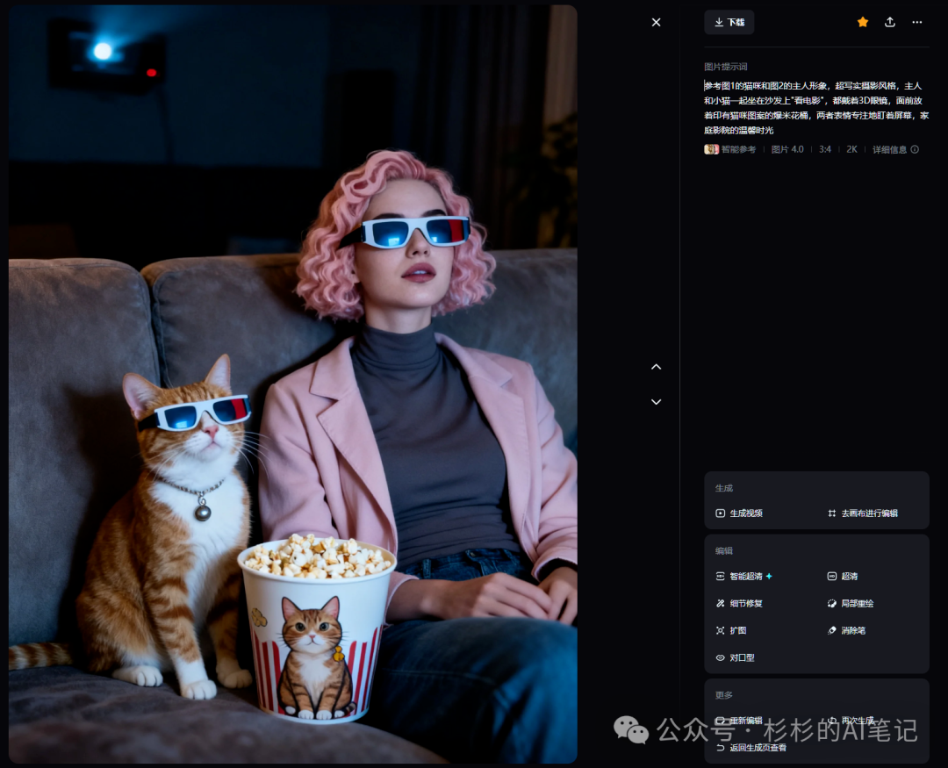This screenshot has height=768, width=948.
Task: Click 重新编辑 re-edit option
Action: (x=739, y=721)
